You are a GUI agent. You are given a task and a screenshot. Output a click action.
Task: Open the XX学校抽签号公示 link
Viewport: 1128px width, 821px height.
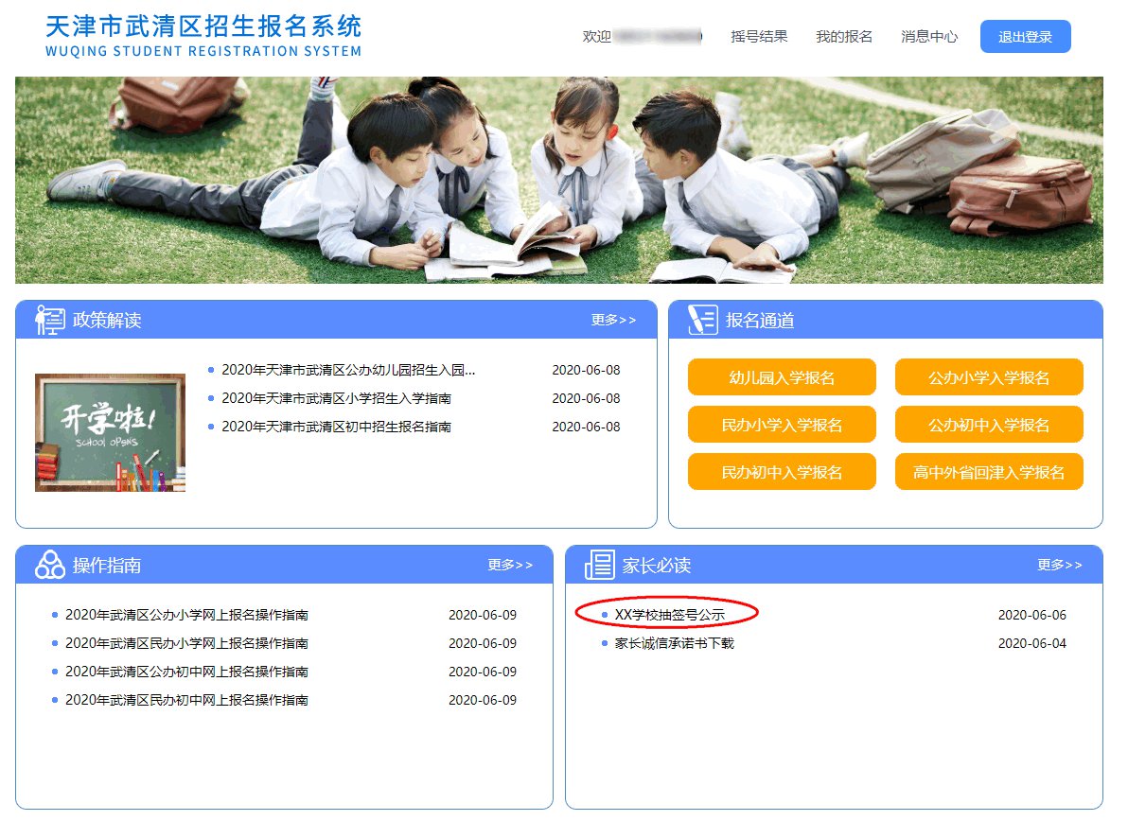click(669, 615)
